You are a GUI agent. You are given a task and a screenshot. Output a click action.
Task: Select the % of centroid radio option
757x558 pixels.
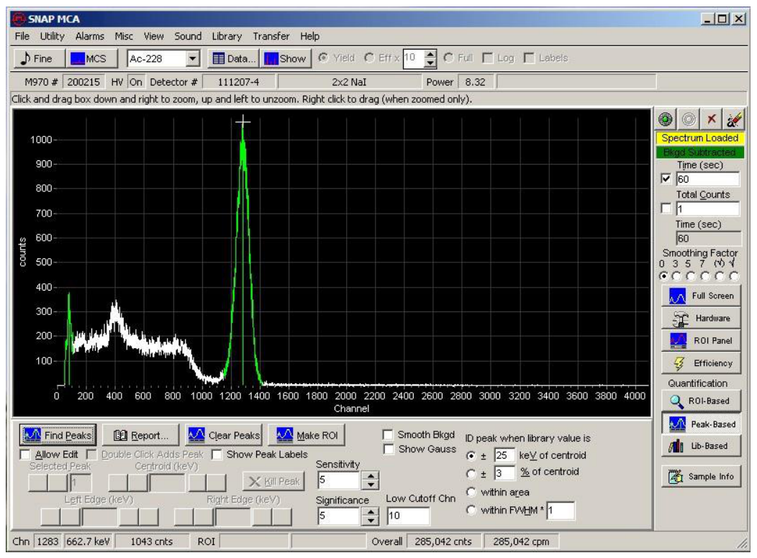(x=471, y=474)
